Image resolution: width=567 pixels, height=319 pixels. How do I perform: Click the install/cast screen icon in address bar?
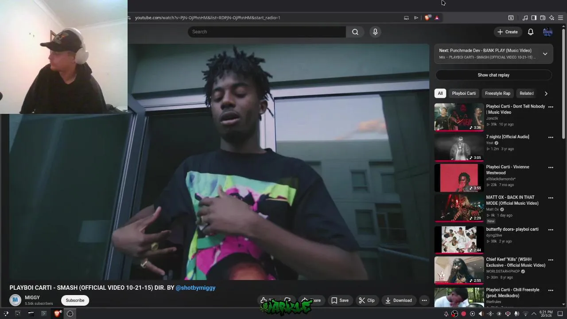coord(406,18)
